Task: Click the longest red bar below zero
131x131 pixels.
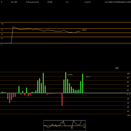Action: click(x=62, y=99)
